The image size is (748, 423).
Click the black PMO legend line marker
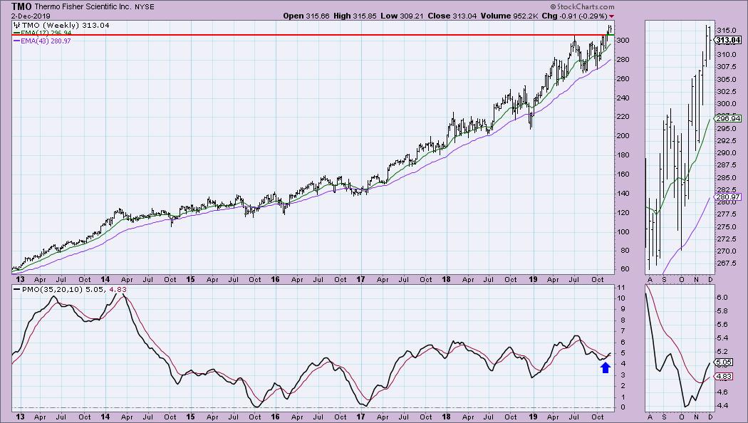[16, 289]
